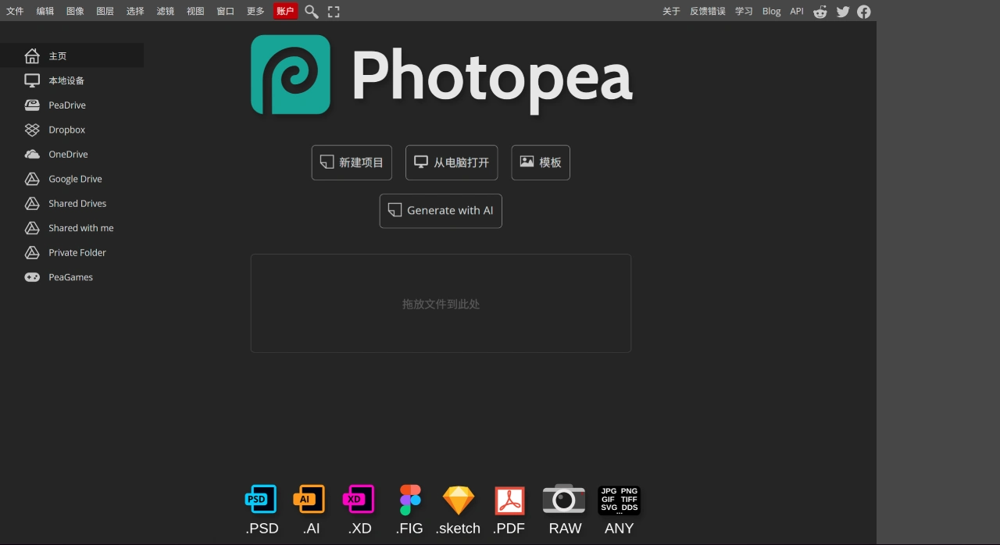Open the 学习 link
This screenshot has width=1000, height=545.
pyautogui.click(x=744, y=11)
